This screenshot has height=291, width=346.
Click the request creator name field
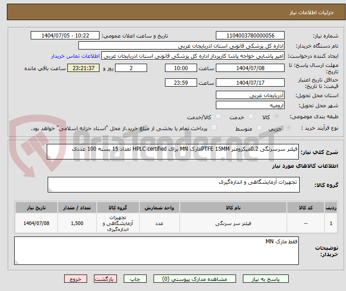[193, 56]
